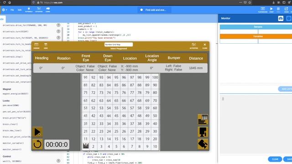The width and height of the screenshot is (292, 164).
Task: Click the 'Select Playground' label
Action: pos(119,49)
